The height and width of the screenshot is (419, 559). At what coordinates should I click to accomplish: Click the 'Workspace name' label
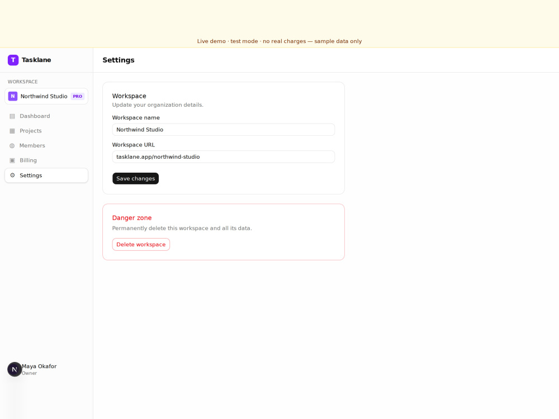[x=136, y=117]
